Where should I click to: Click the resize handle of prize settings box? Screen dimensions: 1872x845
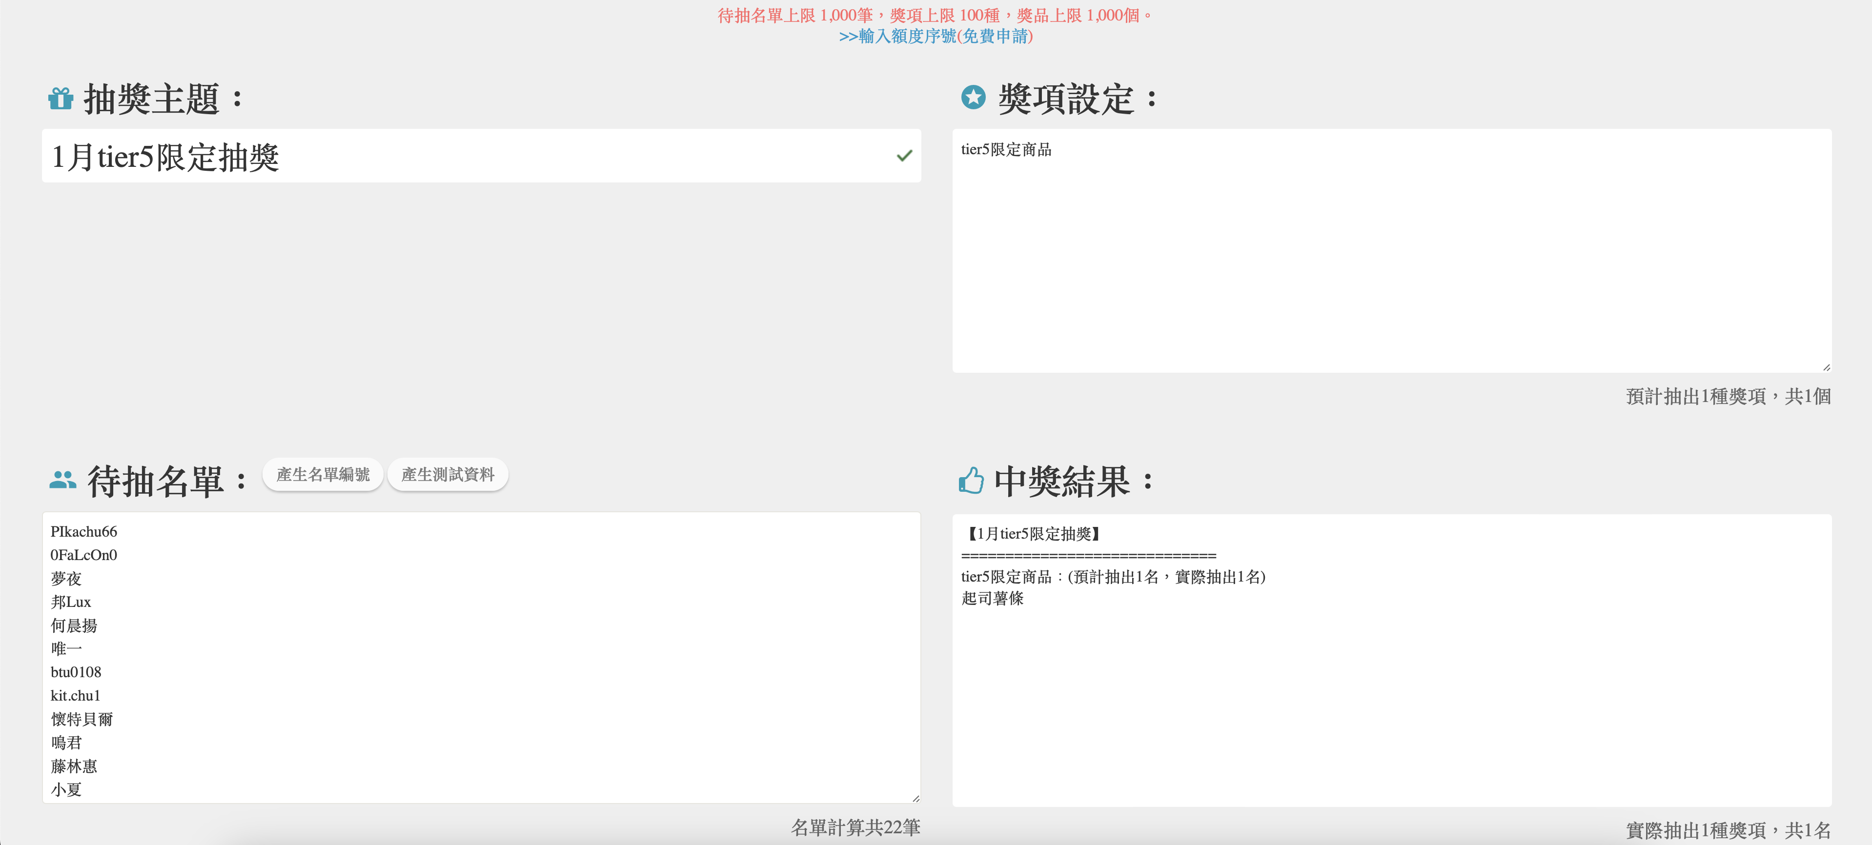(1826, 367)
